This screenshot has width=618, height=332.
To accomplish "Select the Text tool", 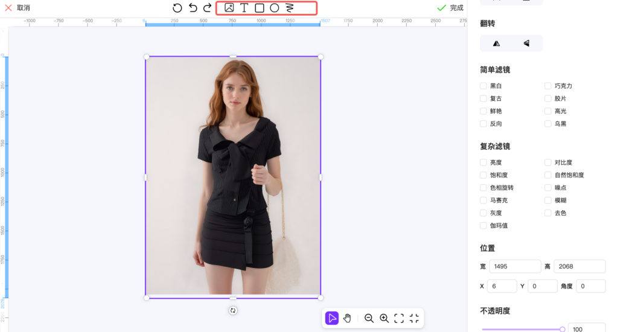I will [x=244, y=7].
